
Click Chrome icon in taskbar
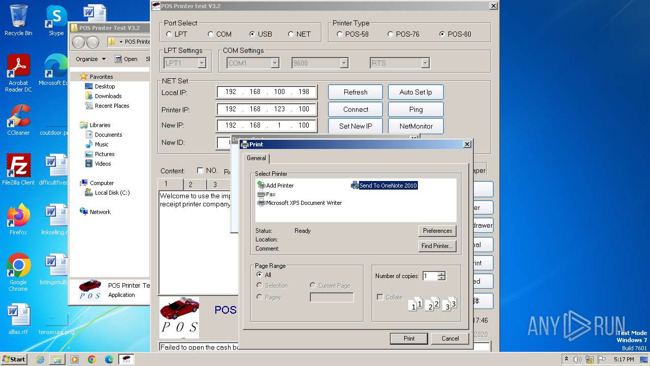click(x=92, y=359)
